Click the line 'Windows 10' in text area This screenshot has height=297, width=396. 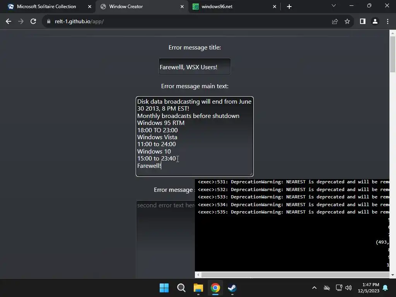click(154, 152)
